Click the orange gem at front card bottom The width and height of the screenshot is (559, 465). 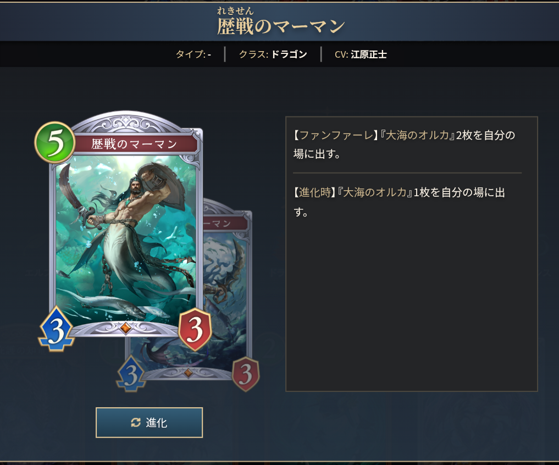coord(125,328)
